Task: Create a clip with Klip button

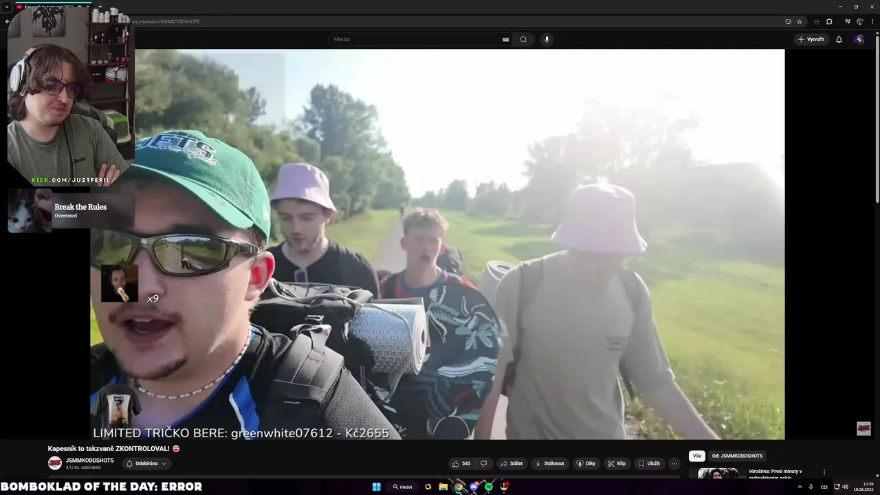Action: pos(617,463)
